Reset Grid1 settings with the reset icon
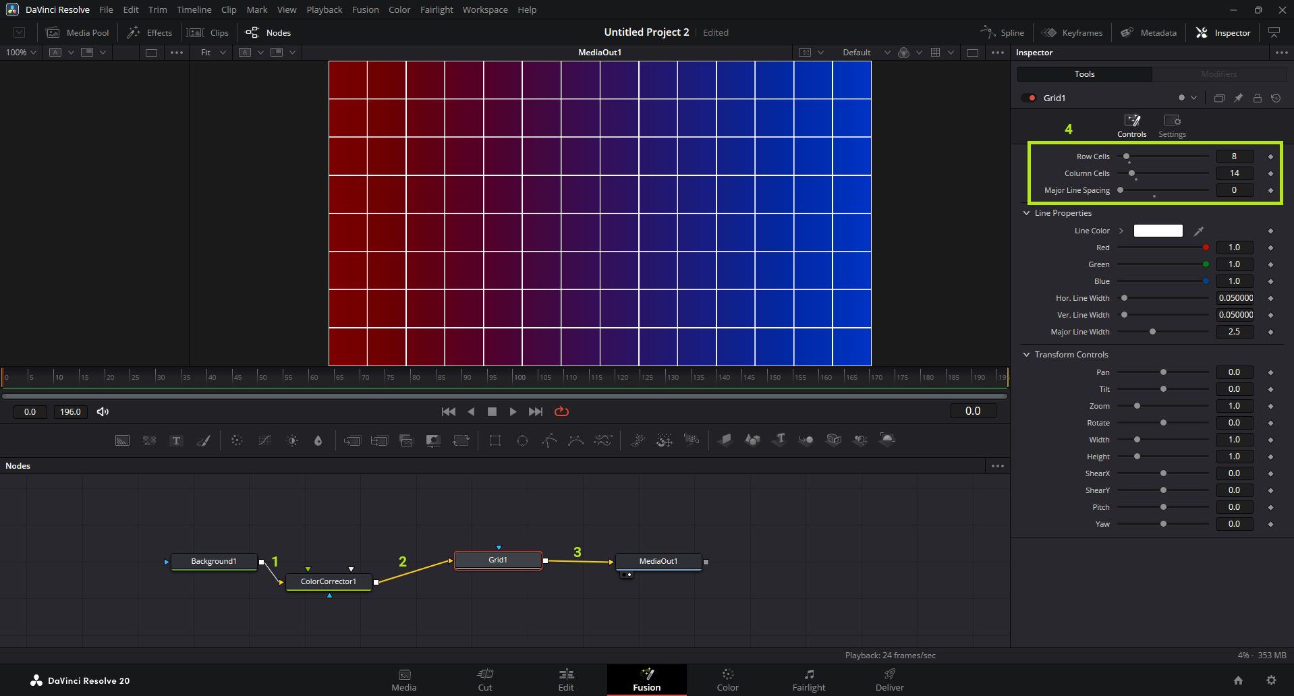The image size is (1294, 696). (1276, 98)
